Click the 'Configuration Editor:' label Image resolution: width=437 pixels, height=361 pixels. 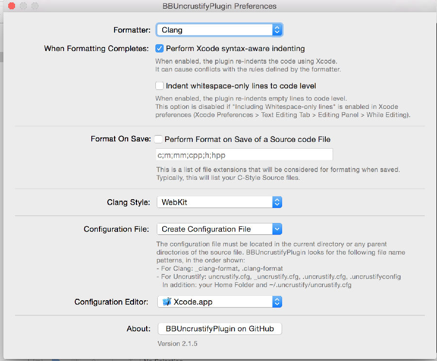[x=111, y=302]
